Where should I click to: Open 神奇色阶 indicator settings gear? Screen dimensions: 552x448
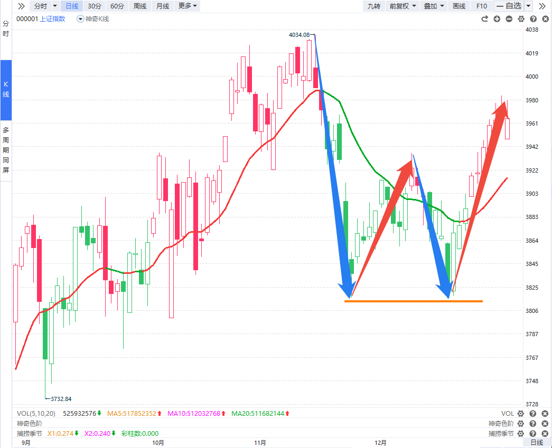521,423
